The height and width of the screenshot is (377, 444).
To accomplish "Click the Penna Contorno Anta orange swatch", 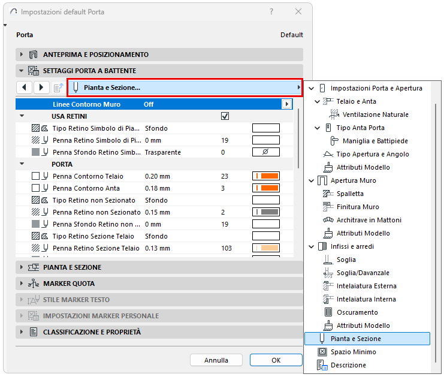I will pos(266,188).
